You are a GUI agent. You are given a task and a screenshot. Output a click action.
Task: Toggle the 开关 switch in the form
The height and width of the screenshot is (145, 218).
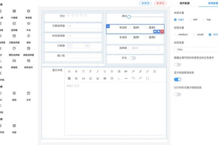tap(133, 58)
